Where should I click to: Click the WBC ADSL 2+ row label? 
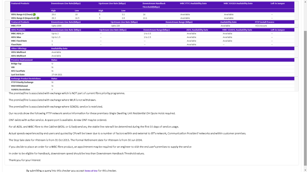pos(18,34)
